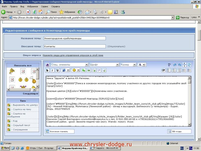Open the Вид menu
This screenshot has width=201, height=151.
[22, 7]
